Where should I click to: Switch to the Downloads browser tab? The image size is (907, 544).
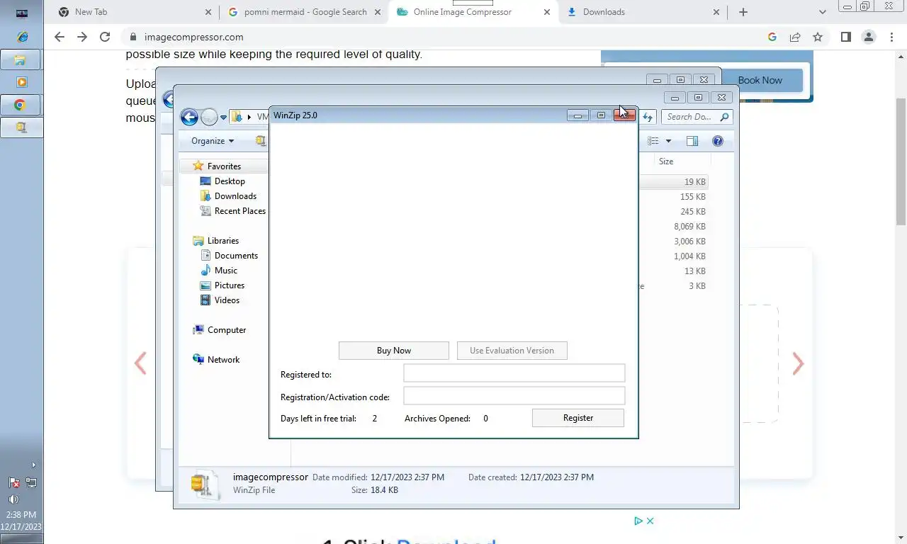coord(643,12)
